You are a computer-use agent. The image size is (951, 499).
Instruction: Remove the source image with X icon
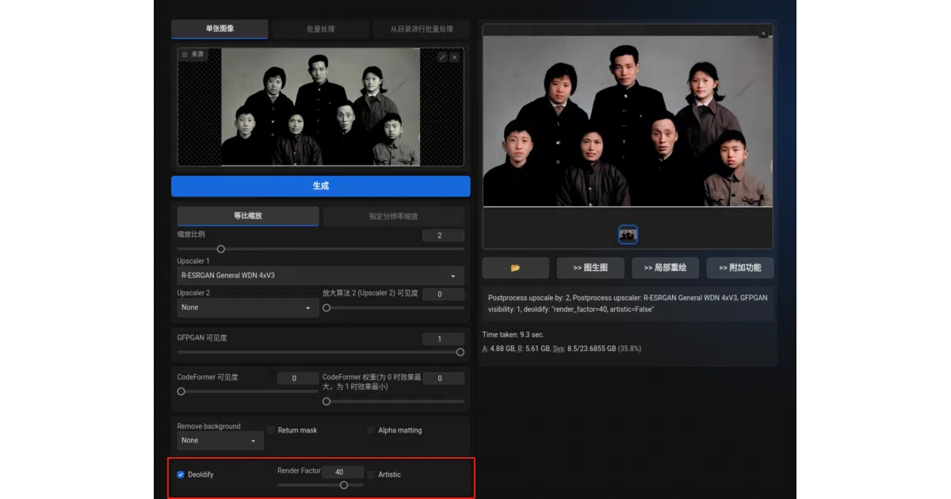(x=454, y=57)
